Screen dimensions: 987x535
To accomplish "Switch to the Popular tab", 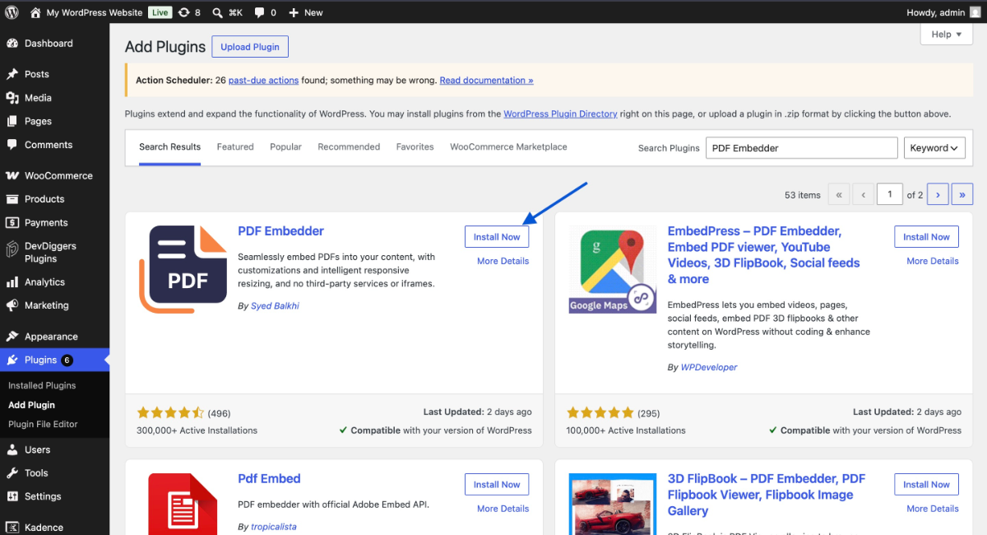I will pos(285,147).
